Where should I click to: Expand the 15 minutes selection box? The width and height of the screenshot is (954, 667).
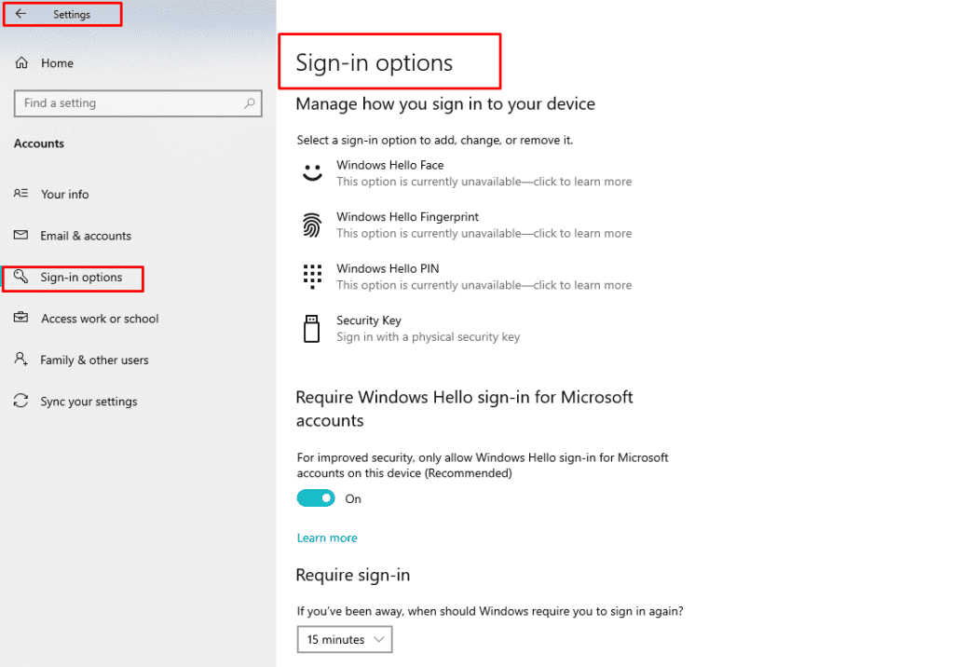pyautogui.click(x=345, y=639)
